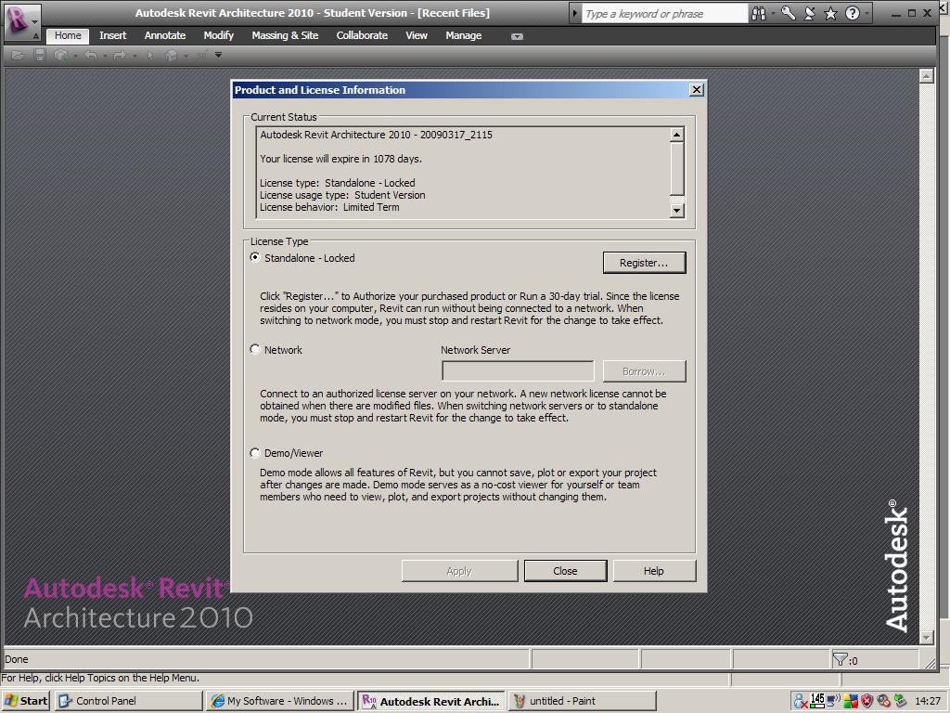Open the Collaborate ribbon tab
The width and height of the screenshot is (950, 713).
point(362,35)
